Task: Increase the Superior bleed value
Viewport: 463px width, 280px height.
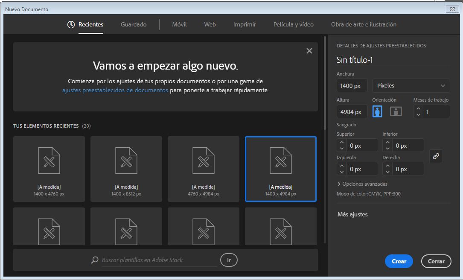Action: (x=341, y=143)
